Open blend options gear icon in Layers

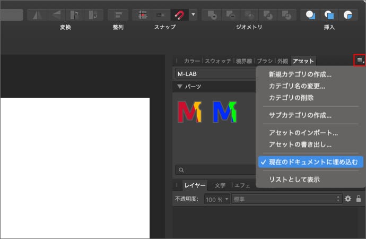click(348, 199)
